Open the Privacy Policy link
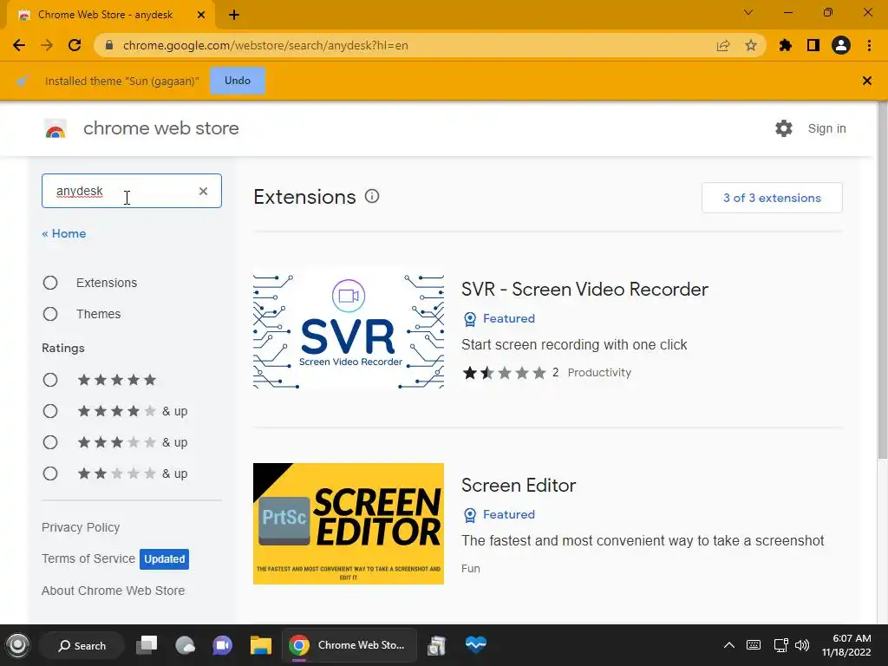Image resolution: width=888 pixels, height=666 pixels. (x=81, y=527)
